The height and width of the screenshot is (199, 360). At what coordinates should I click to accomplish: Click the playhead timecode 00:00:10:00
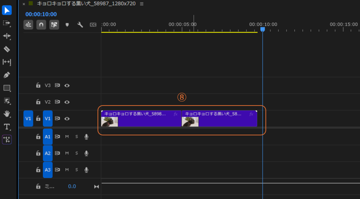[x=41, y=14]
